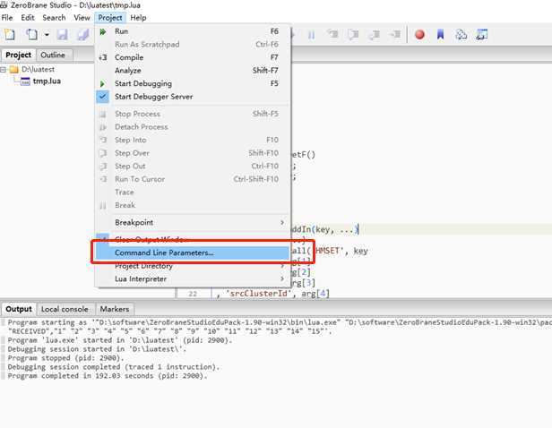The image size is (552, 428).
Task: Click the Stack window toolbar icon
Action: click(461, 34)
